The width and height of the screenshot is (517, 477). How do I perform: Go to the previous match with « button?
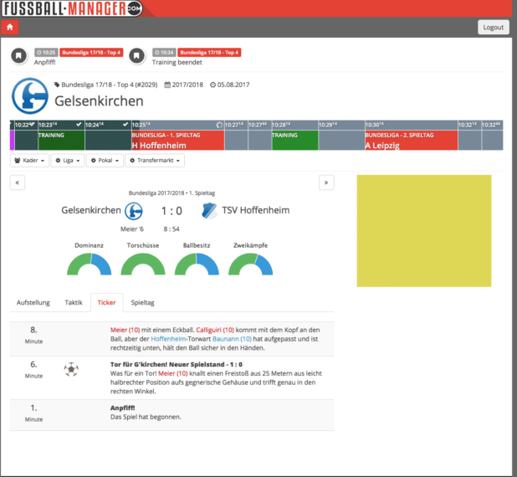point(18,182)
